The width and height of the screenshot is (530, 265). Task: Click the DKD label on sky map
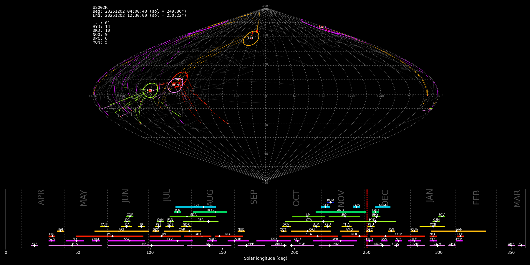pos(322,27)
